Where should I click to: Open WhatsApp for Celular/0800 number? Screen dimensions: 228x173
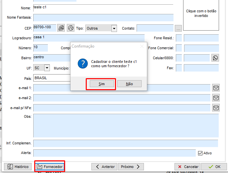(x=215, y=58)
